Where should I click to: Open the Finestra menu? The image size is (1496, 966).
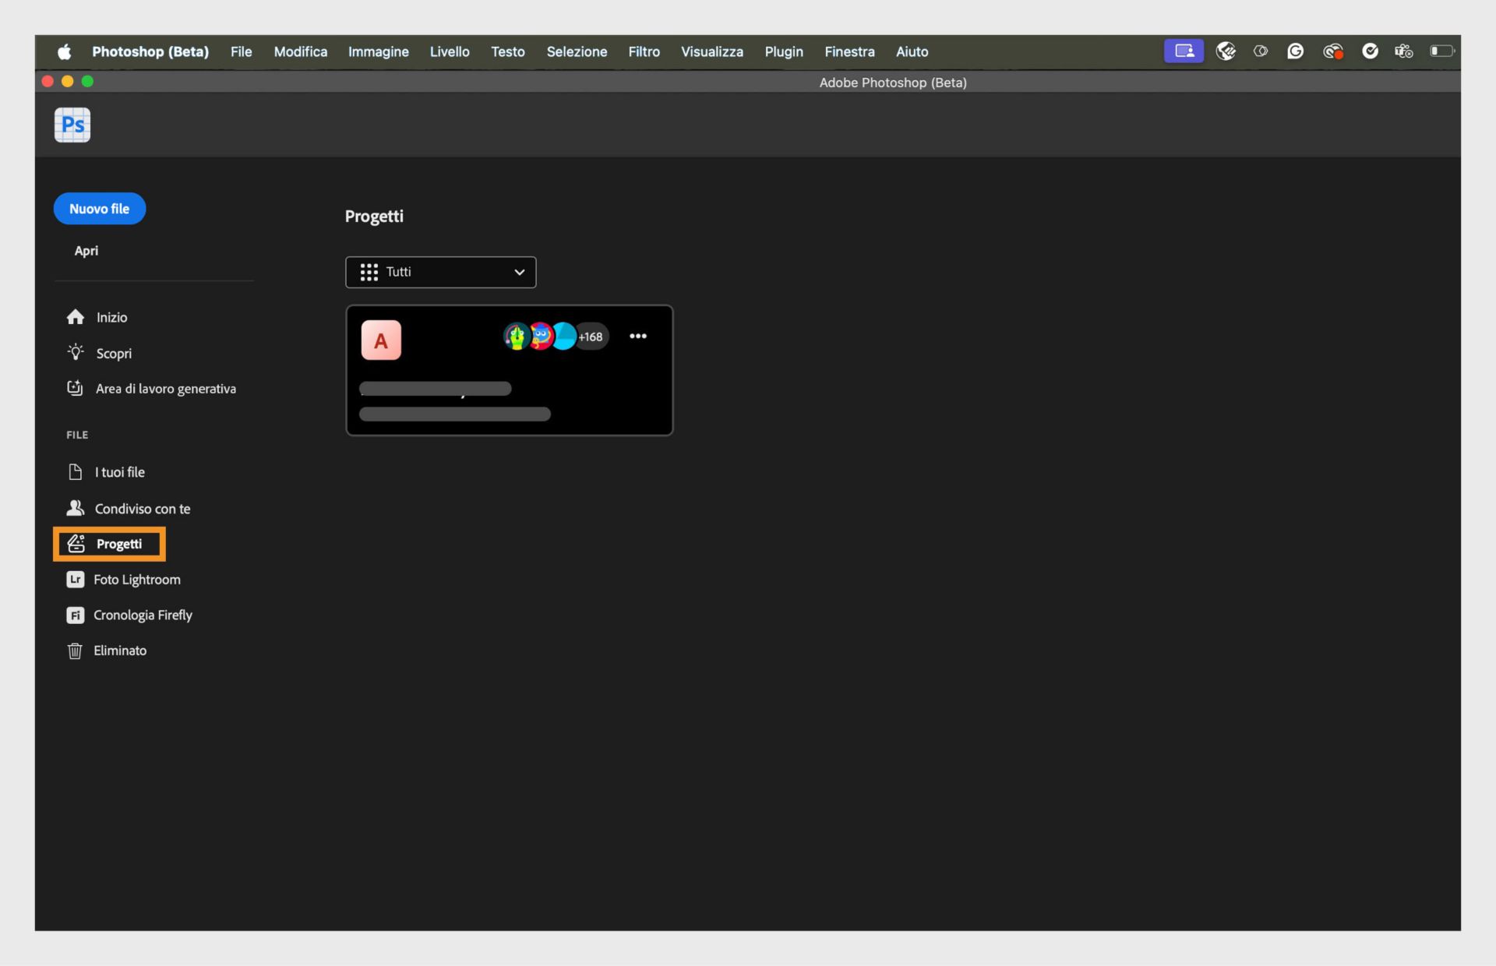[849, 51]
